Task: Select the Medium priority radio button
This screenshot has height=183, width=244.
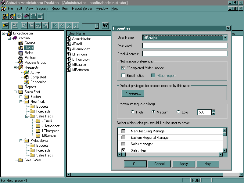Action: pos(153,112)
